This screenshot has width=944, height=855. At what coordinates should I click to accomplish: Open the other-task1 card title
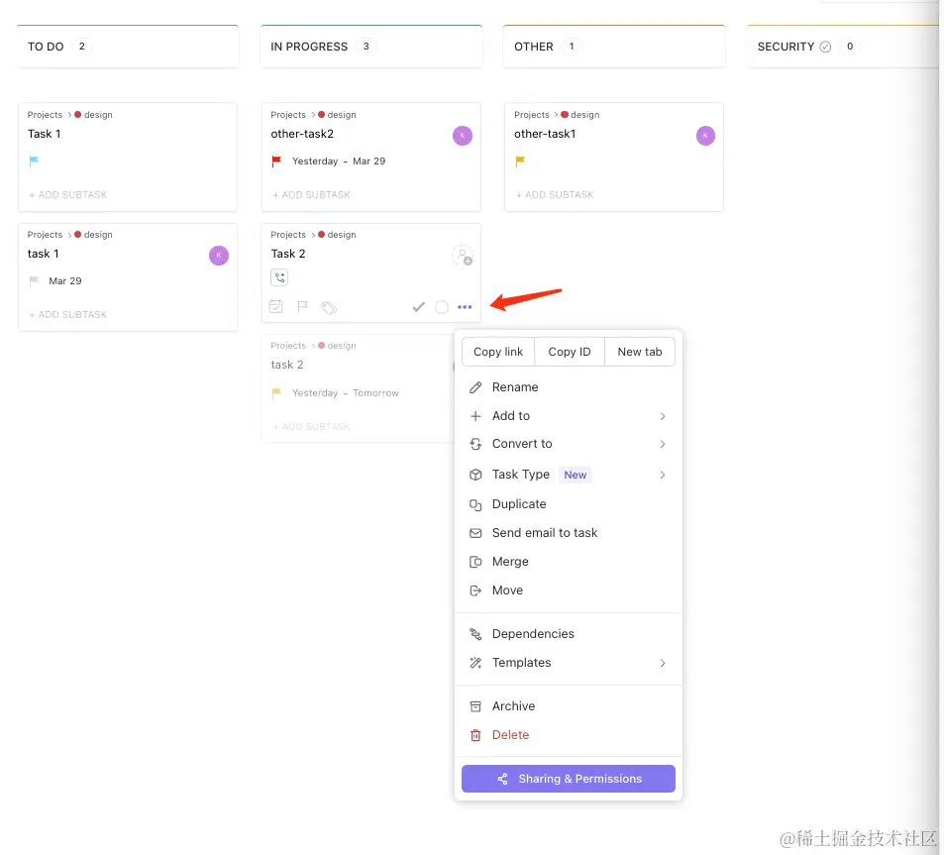tap(545, 134)
